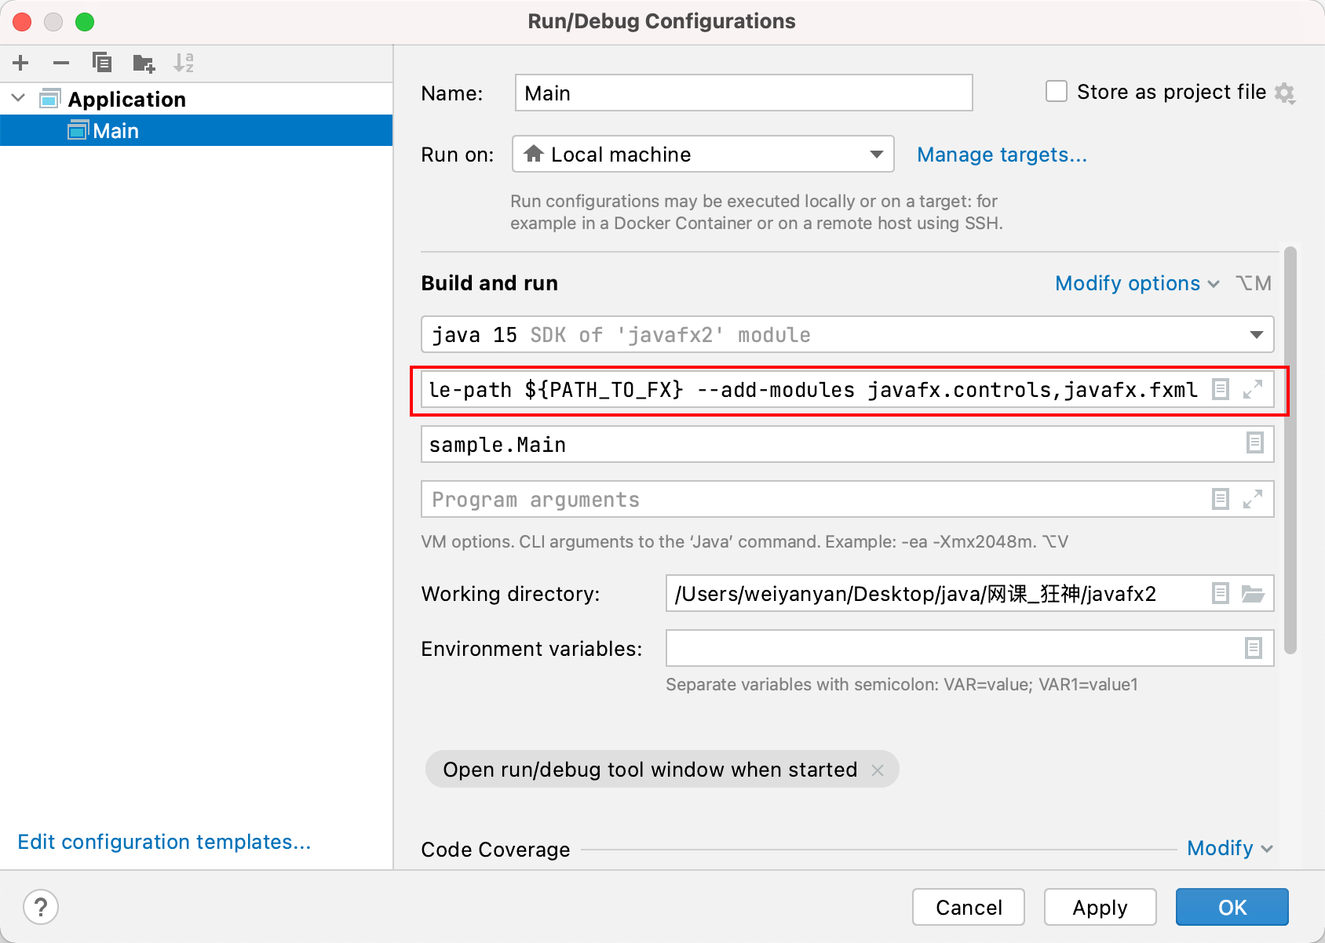Open the Code Coverage Modify menu
The image size is (1325, 943).
1229,848
